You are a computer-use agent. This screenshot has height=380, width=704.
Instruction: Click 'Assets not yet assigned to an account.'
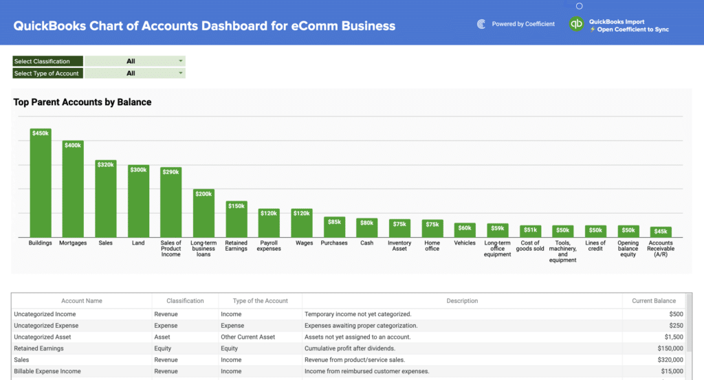pos(357,337)
